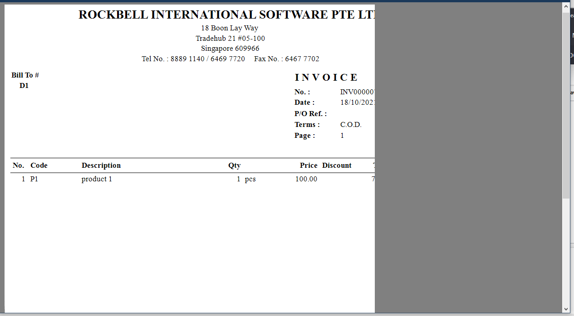Click the 'Bill To #' label
This screenshot has height=316, width=574.
pyautogui.click(x=25, y=75)
